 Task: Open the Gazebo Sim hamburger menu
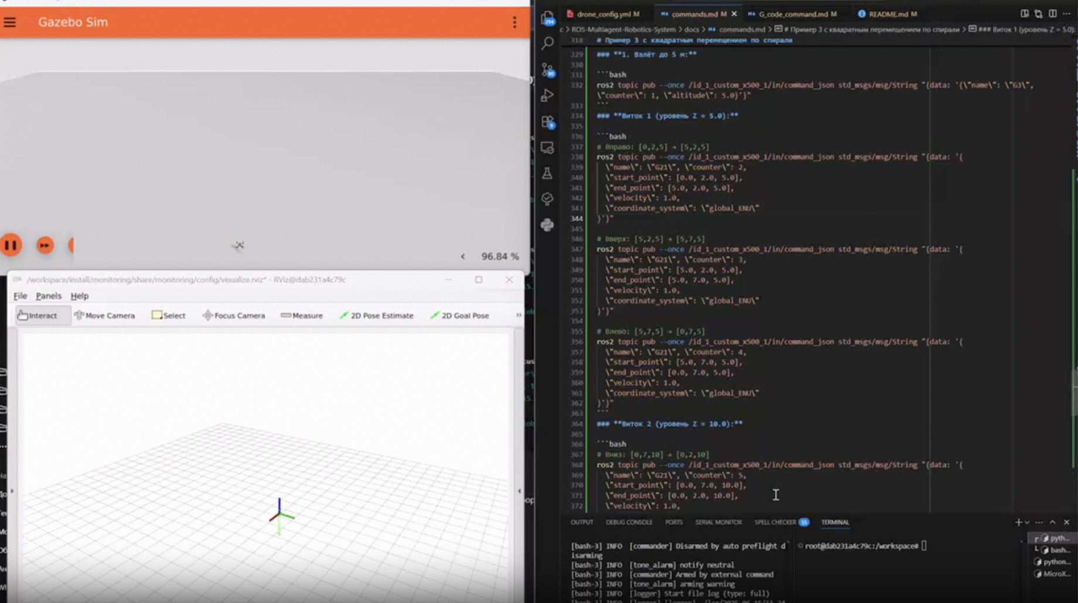[10, 22]
